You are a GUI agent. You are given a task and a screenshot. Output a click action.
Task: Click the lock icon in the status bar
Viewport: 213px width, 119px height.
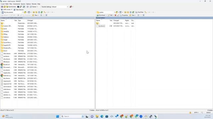tap(190, 112)
